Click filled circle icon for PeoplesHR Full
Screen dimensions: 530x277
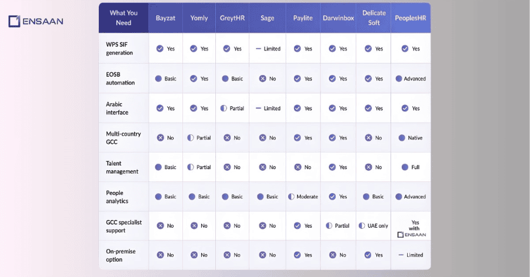tap(405, 167)
